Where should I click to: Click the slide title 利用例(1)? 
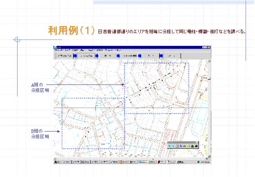click(x=71, y=31)
